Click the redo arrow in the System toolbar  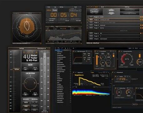tap(62, 48)
